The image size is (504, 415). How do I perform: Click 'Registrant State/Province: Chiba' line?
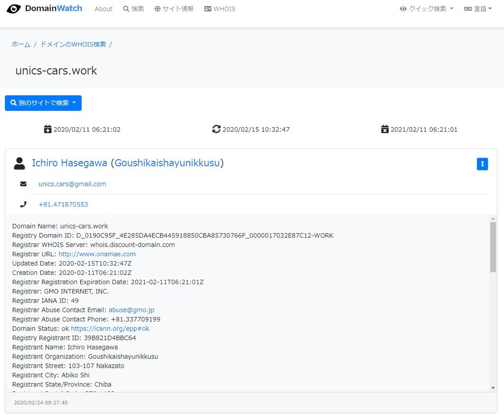pos(62,385)
